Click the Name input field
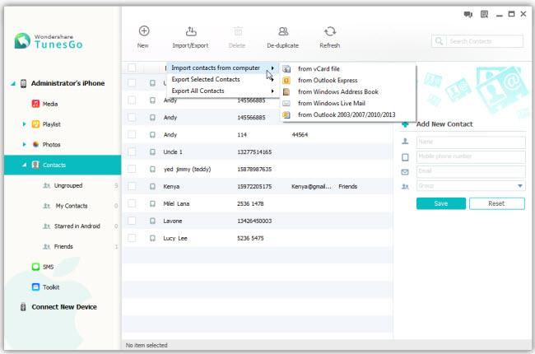The width and height of the screenshot is (535, 354). pos(471,142)
